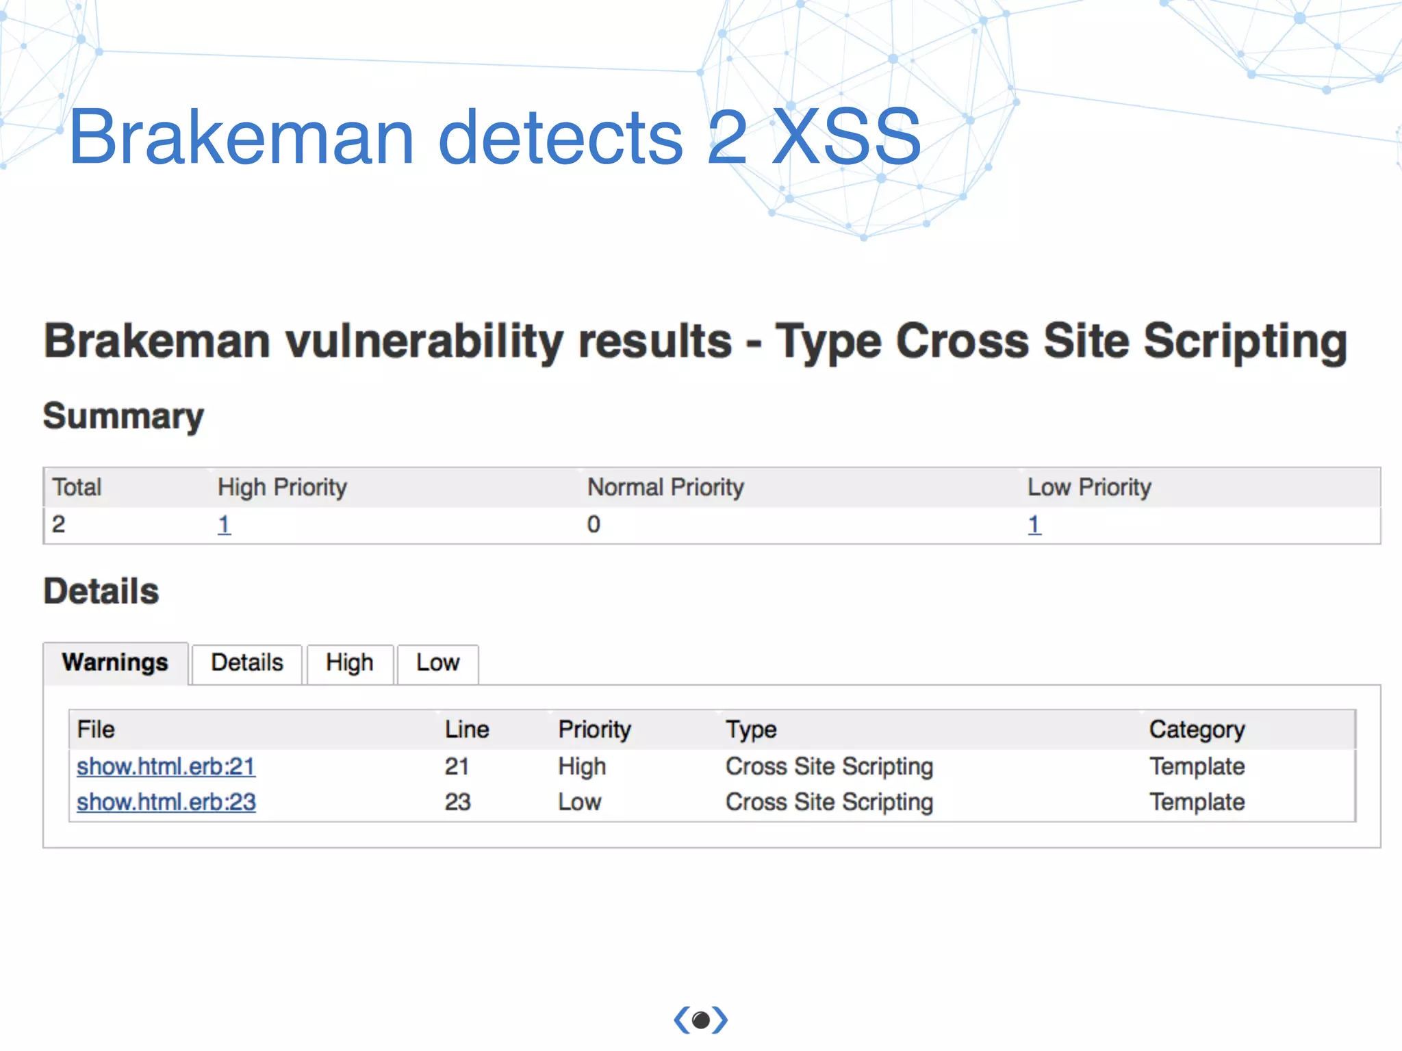The image size is (1402, 1051).
Task: Click Cross Site Scripting in line 21 row
Action: pos(829,767)
